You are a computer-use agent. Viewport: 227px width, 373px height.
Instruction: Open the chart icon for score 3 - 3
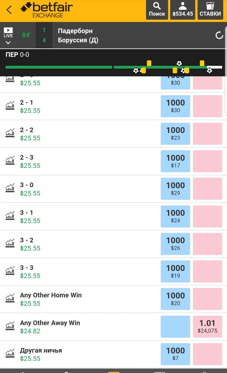click(x=10, y=271)
